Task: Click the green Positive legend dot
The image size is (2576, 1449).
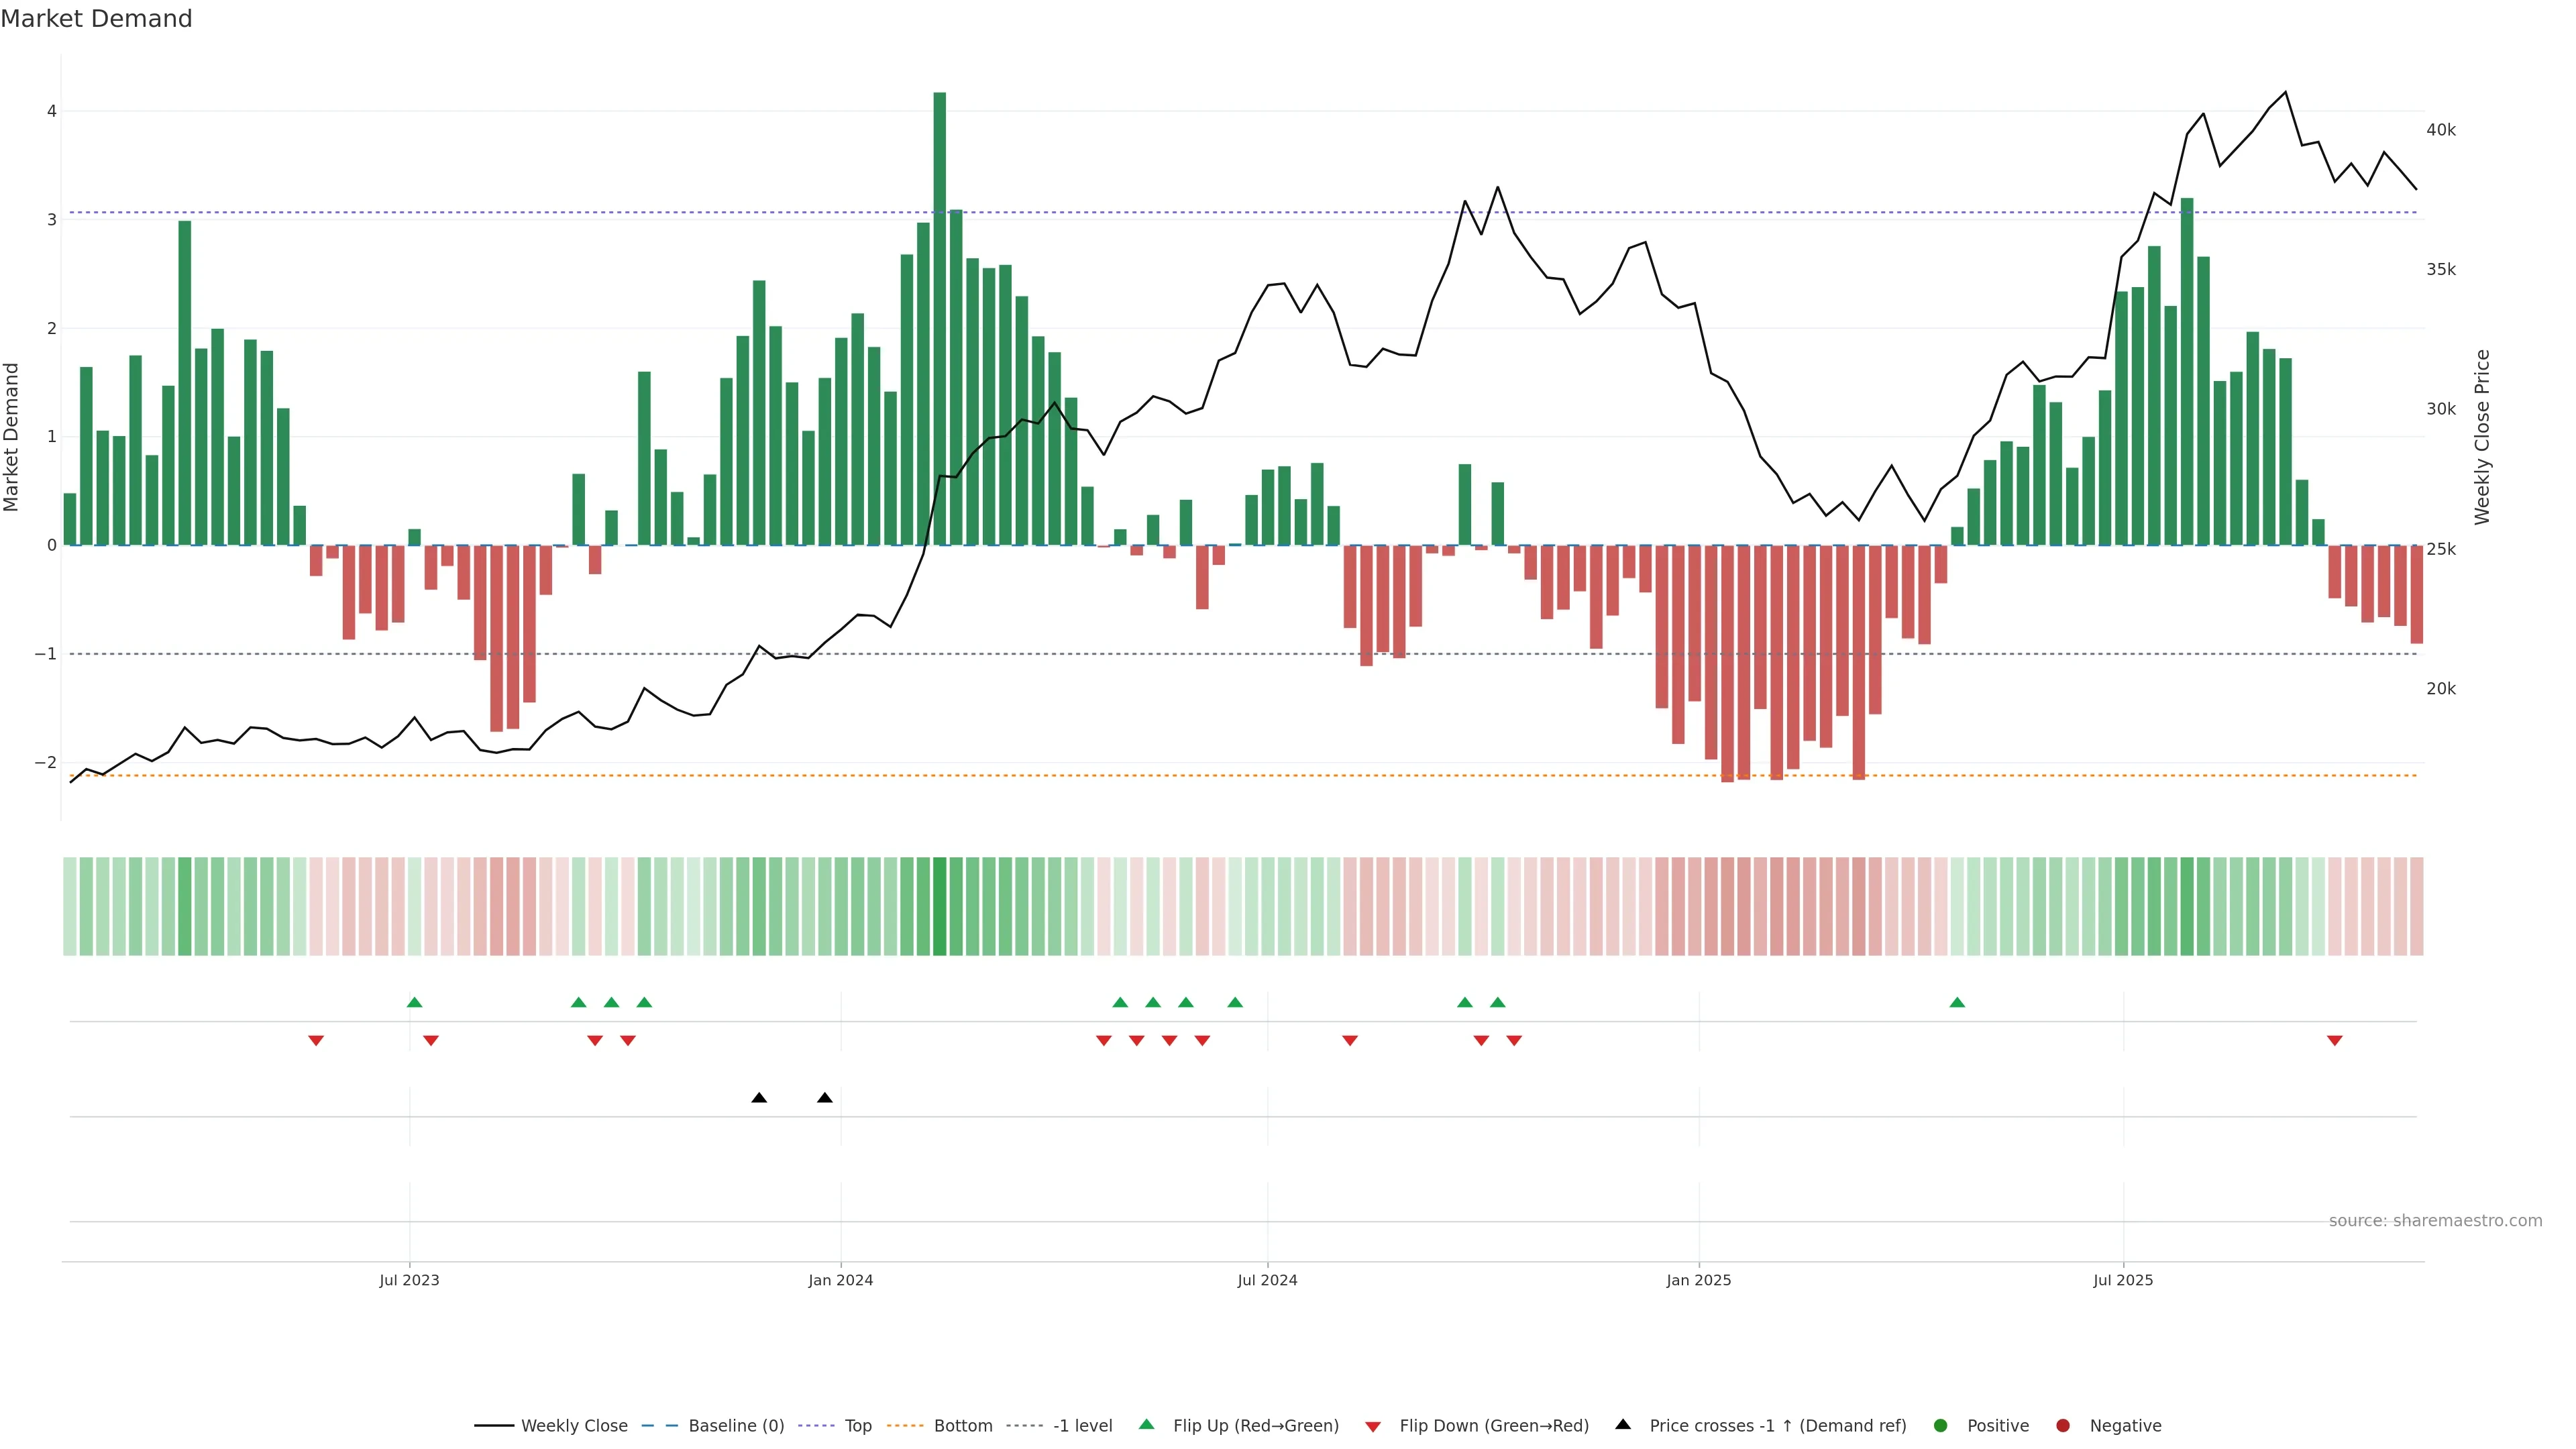Action: [x=1941, y=1425]
